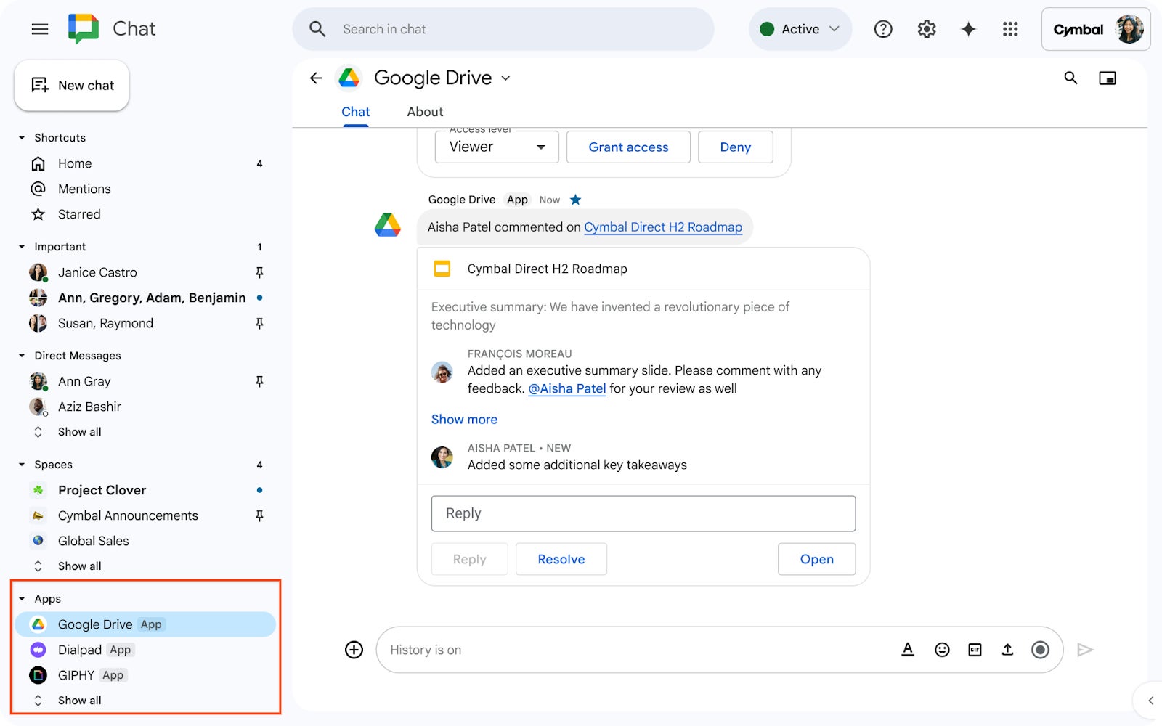Image resolution: width=1162 pixels, height=726 pixels.
Task: Click Show more in comment thread
Action: [x=464, y=419]
